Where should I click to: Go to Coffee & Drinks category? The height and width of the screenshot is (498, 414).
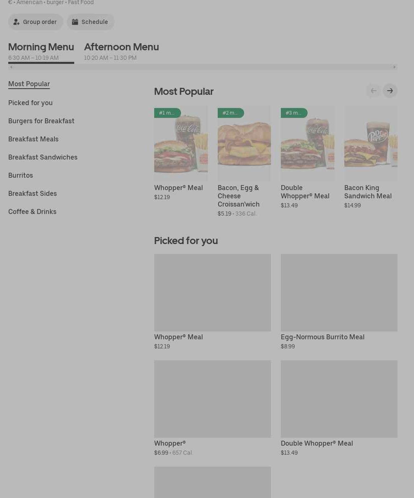(32, 211)
